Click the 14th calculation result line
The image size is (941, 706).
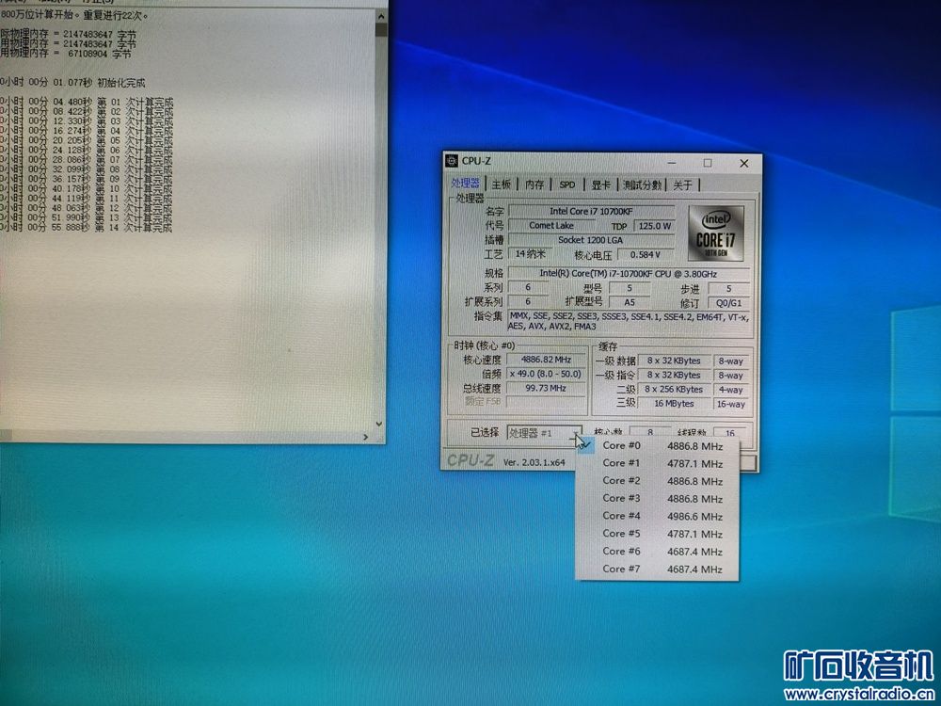pos(86,228)
